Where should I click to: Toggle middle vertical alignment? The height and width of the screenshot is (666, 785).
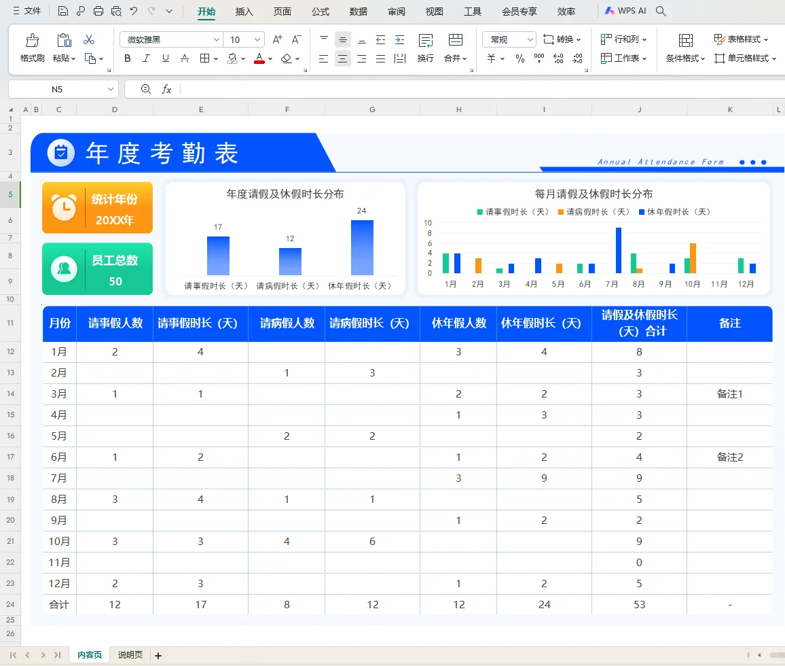click(342, 39)
